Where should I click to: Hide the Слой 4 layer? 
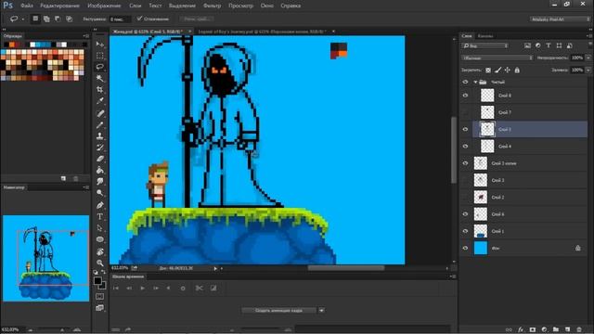pos(465,147)
